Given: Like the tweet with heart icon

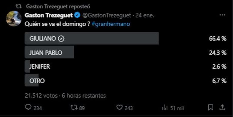Looking at the screenshot, I should pos(119,107).
